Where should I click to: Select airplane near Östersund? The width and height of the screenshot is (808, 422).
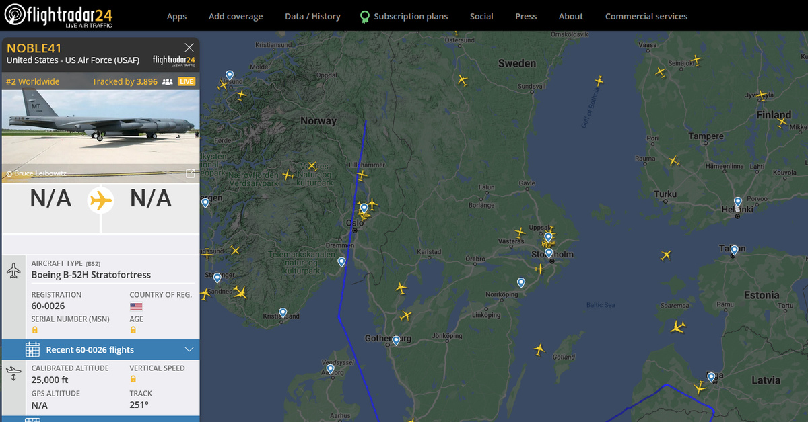click(462, 80)
